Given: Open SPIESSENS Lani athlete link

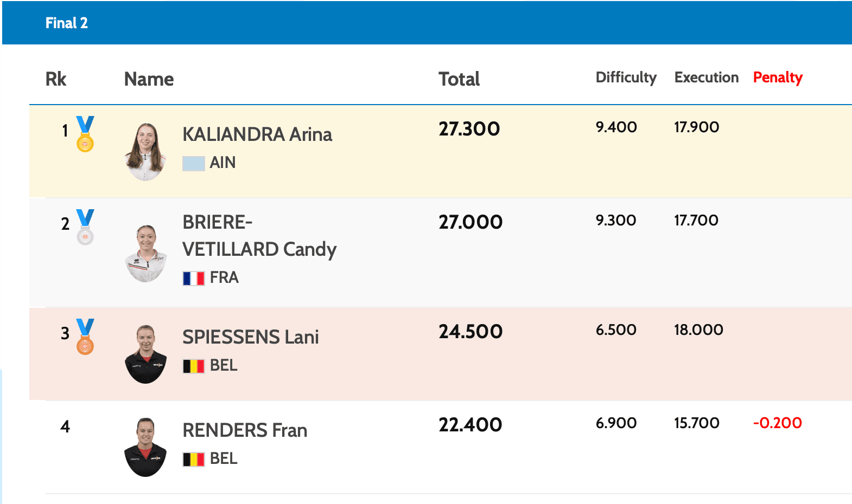Looking at the screenshot, I should 250,337.
